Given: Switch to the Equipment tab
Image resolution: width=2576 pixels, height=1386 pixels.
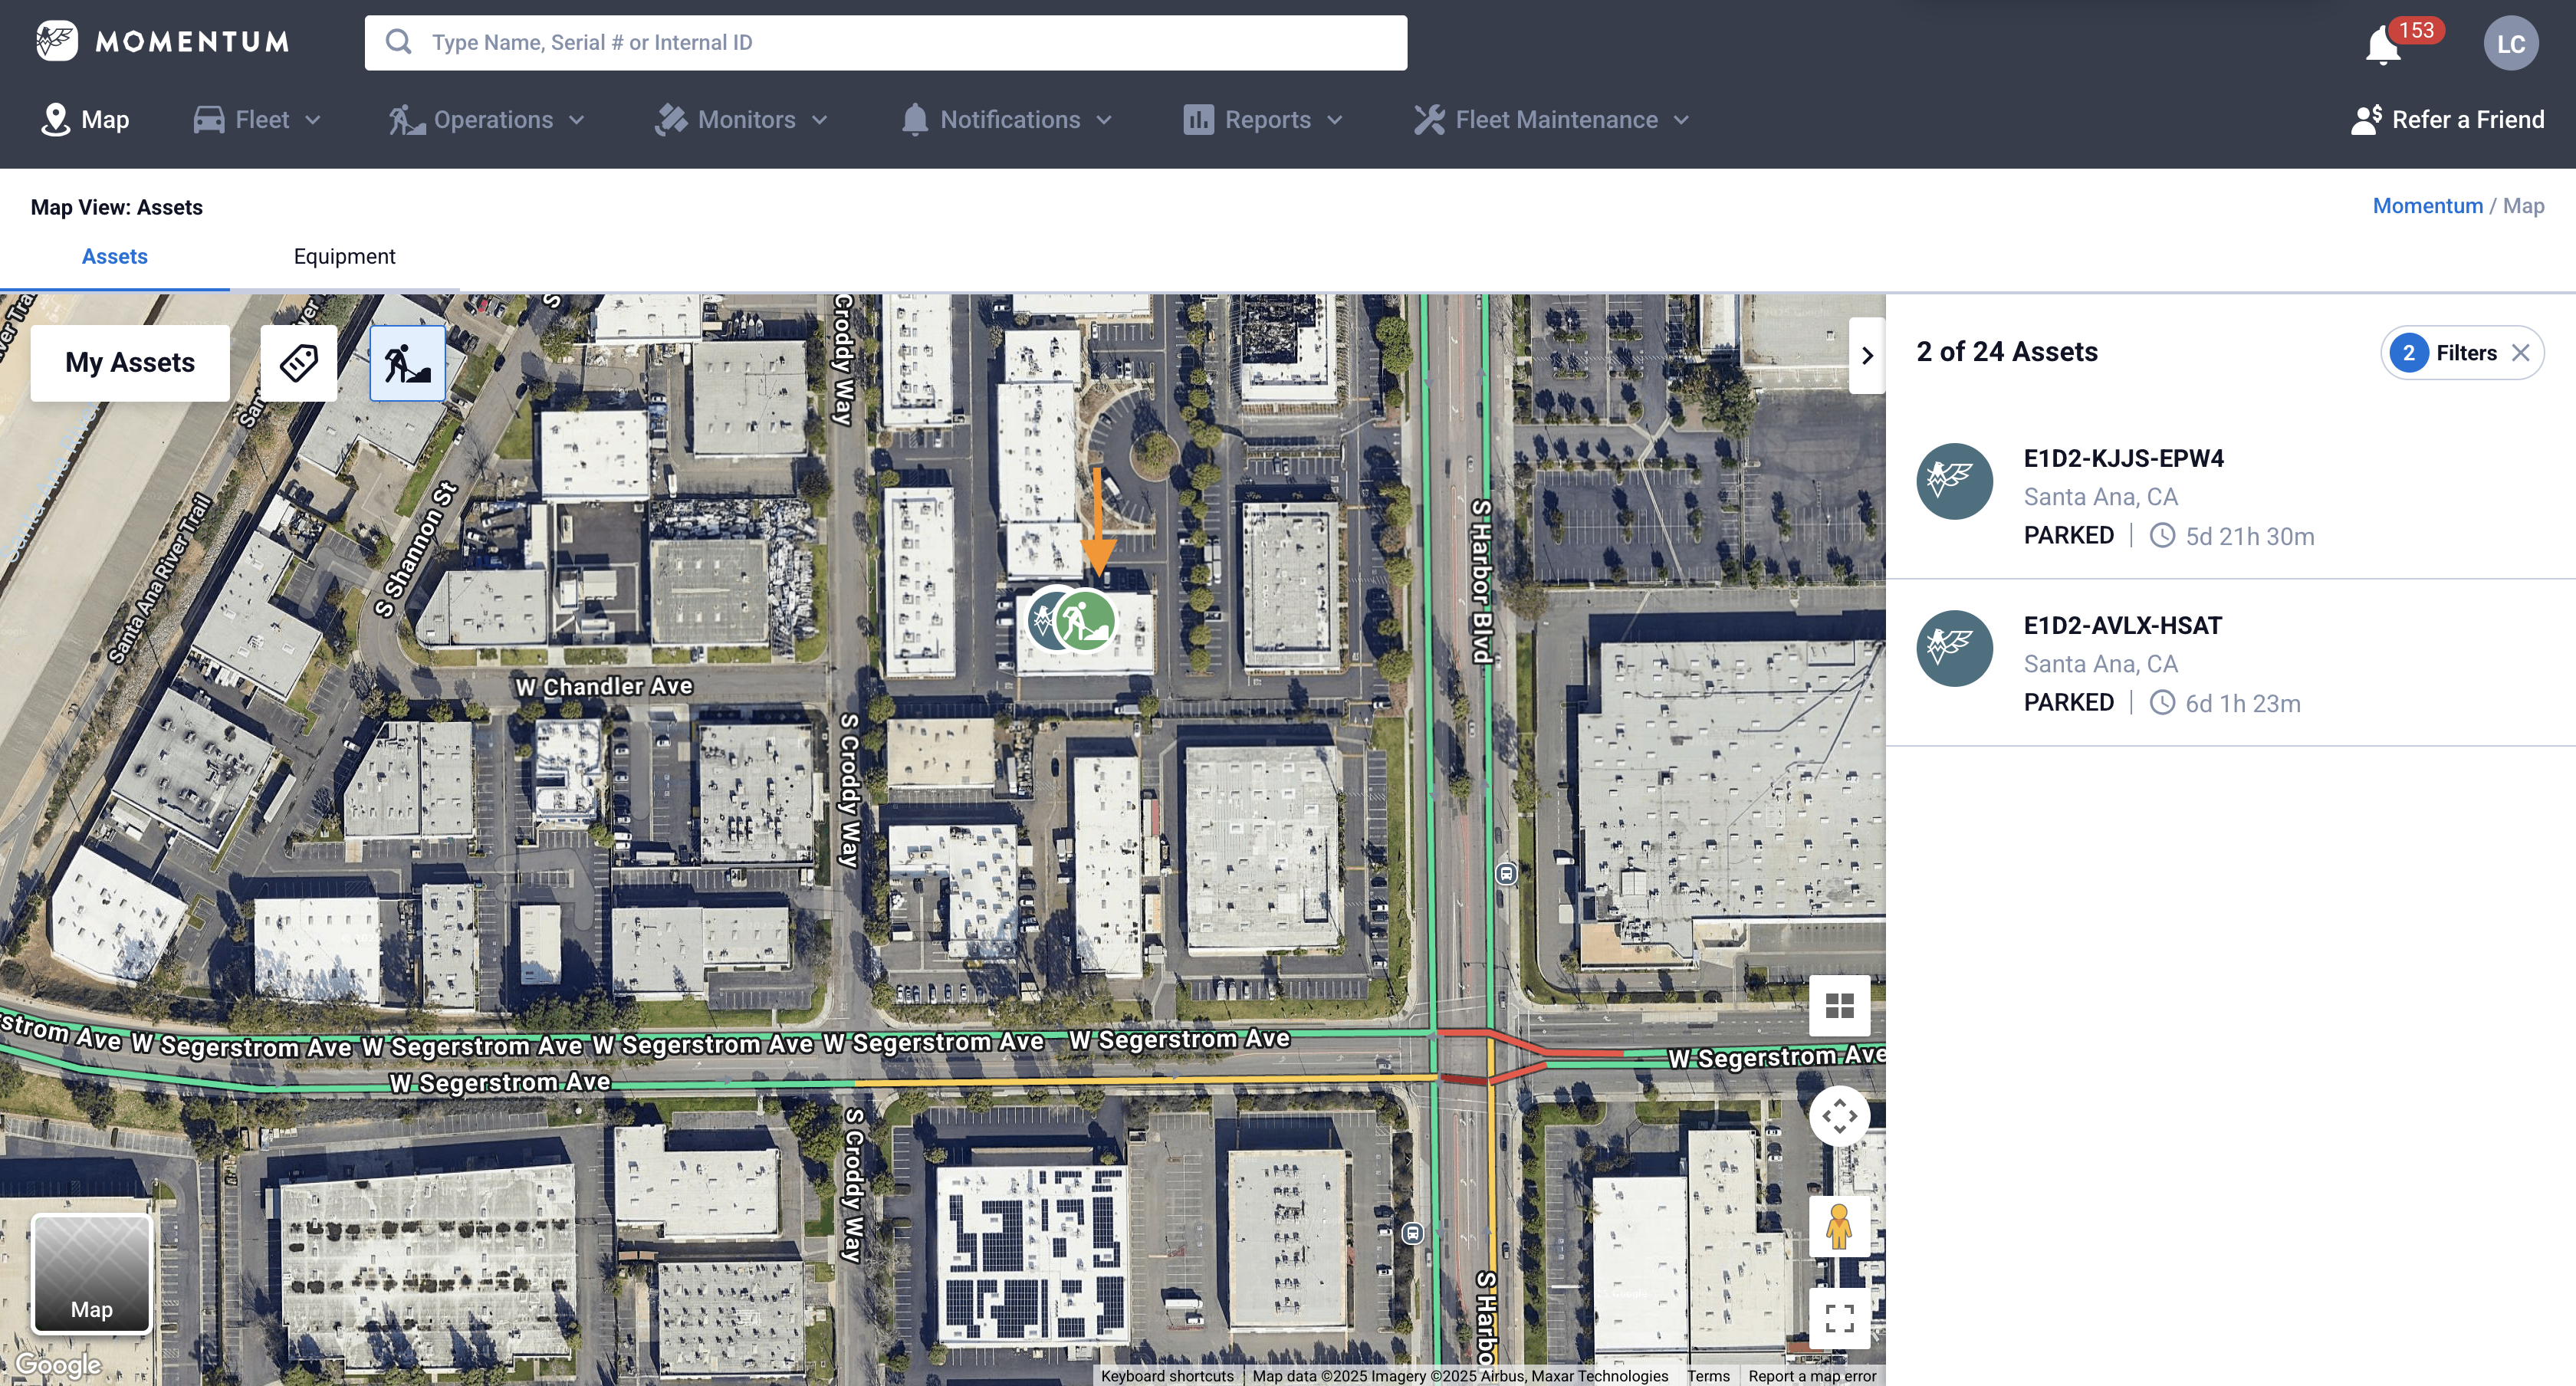Looking at the screenshot, I should 344,257.
